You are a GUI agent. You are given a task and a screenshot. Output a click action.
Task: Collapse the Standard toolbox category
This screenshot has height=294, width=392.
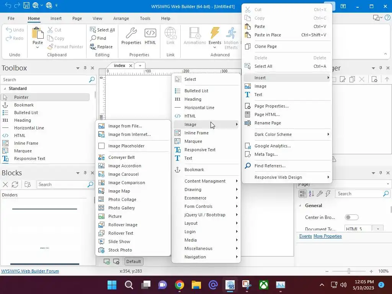(5, 88)
